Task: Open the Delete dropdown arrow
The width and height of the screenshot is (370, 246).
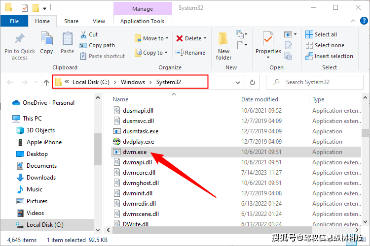Action: click(205, 38)
